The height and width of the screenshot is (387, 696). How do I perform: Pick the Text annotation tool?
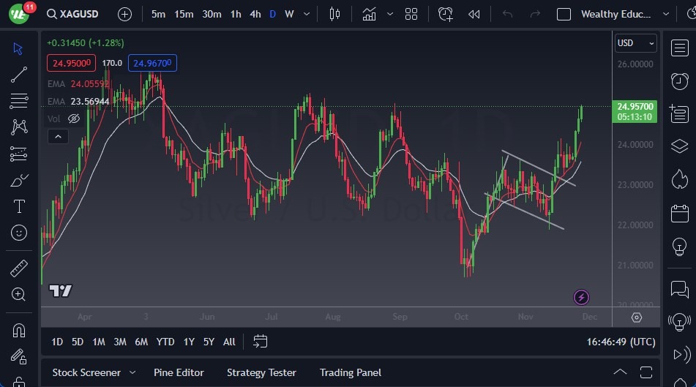[19, 206]
